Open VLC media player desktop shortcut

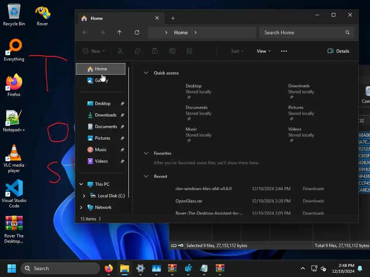click(x=14, y=159)
